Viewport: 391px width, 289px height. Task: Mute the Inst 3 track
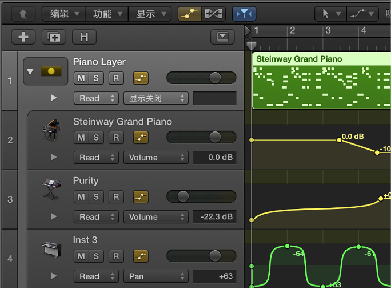[x=81, y=256]
